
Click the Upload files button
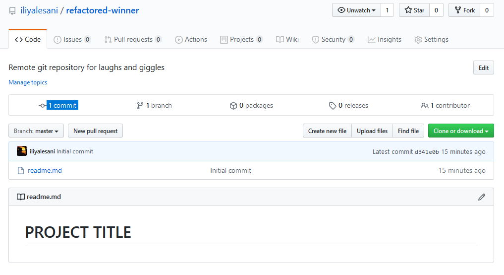[372, 131]
